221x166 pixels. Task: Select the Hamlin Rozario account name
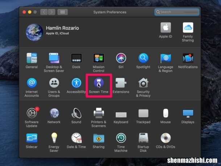coord(62,28)
